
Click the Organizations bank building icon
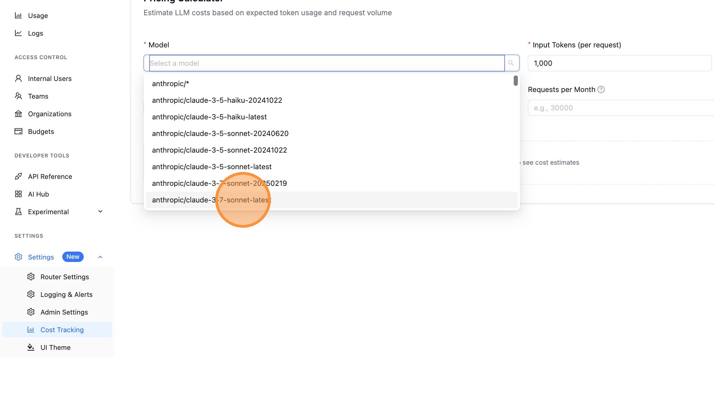coord(18,114)
